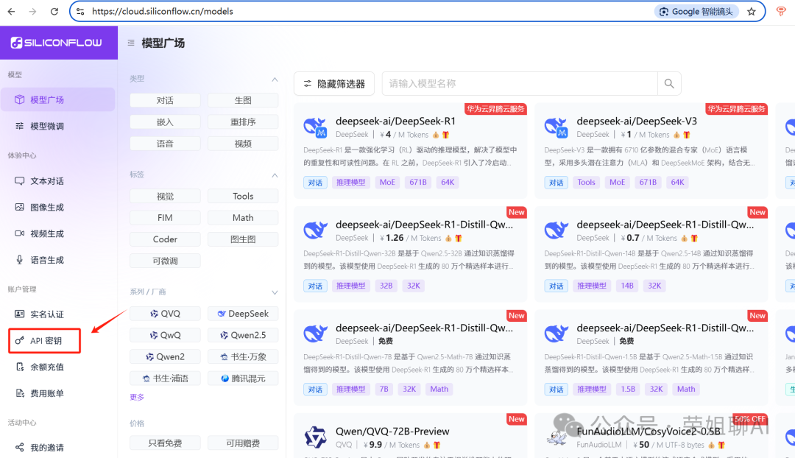795x458 pixels.
Task: Click the QVQ-72B-Preview card logo
Action: pos(315,437)
